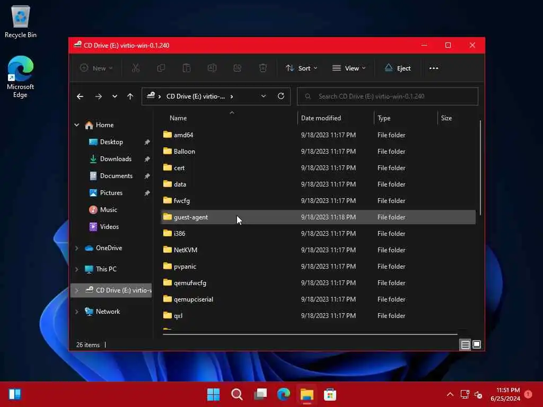Switch to large thumbnails view icon

(x=477, y=344)
